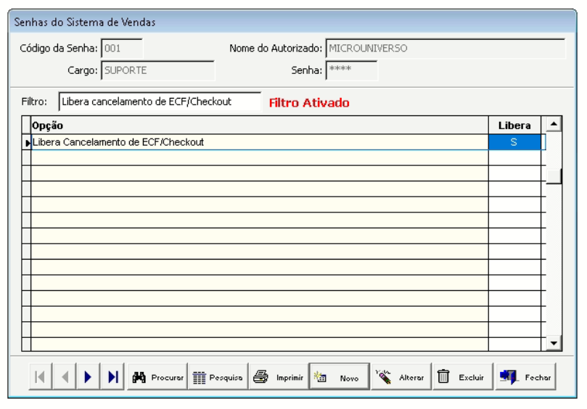The width and height of the screenshot is (587, 409).
Task: Open the Pesquisa grid search
Action: click(218, 377)
